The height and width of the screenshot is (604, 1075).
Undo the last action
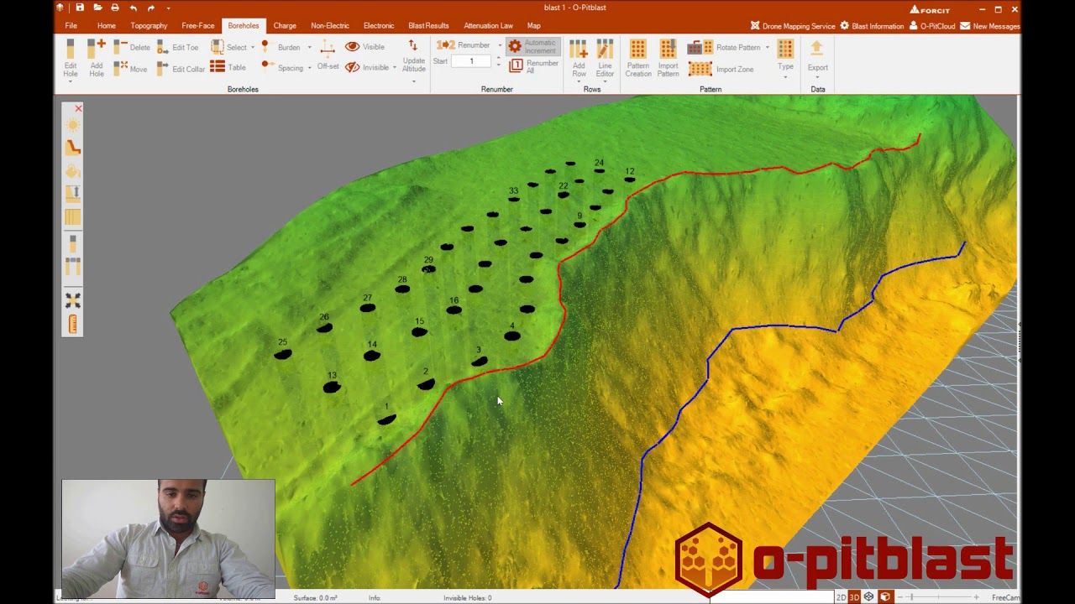tap(133, 8)
